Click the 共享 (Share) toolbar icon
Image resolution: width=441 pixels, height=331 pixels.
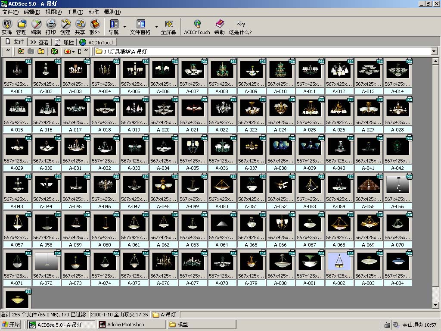[x=80, y=27]
